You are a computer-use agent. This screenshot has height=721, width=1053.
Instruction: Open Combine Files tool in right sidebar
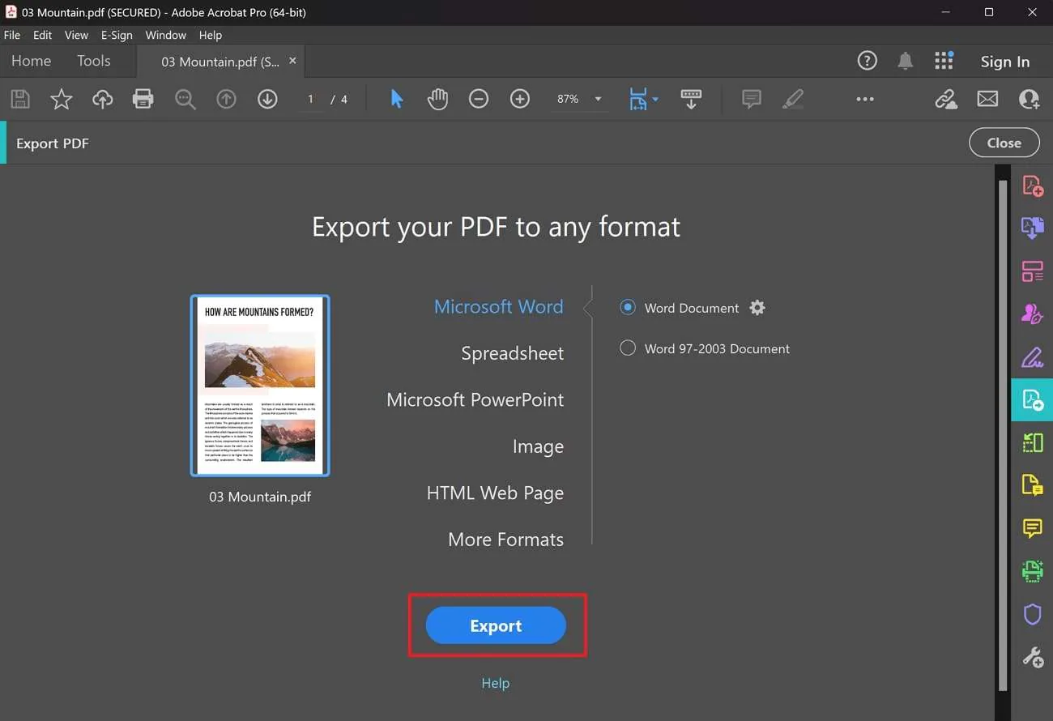1032,228
